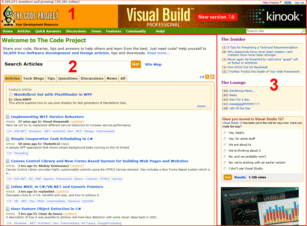Switch to the All tab
The width and height of the screenshot is (307, 226).
(x=123, y=78)
